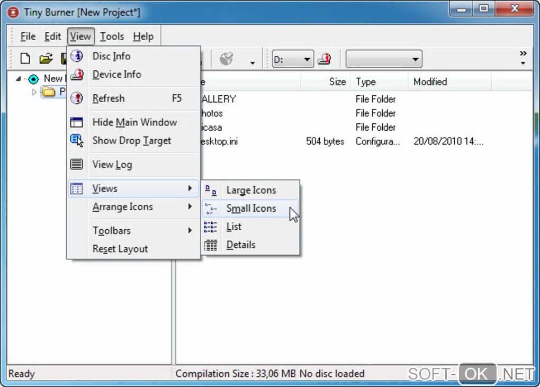Image resolution: width=540 pixels, height=387 pixels.
Task: Click the 20/08/2010 modified date cell
Action: click(x=448, y=141)
